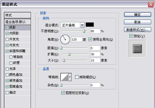
Task: Toggle the 斜面和浮雕 checkbox
Action: point(7,51)
